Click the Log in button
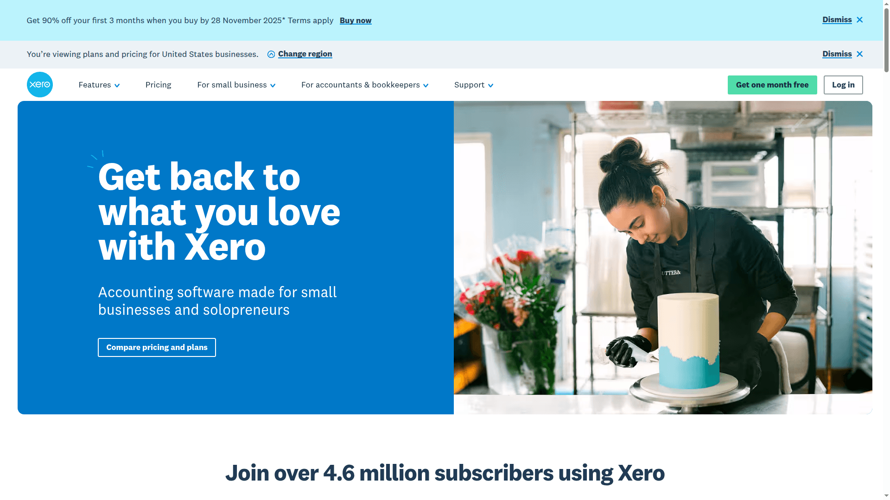 (x=843, y=85)
